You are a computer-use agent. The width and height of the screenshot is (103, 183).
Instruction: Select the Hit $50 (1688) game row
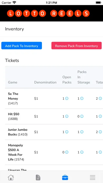[x=54, y=116]
